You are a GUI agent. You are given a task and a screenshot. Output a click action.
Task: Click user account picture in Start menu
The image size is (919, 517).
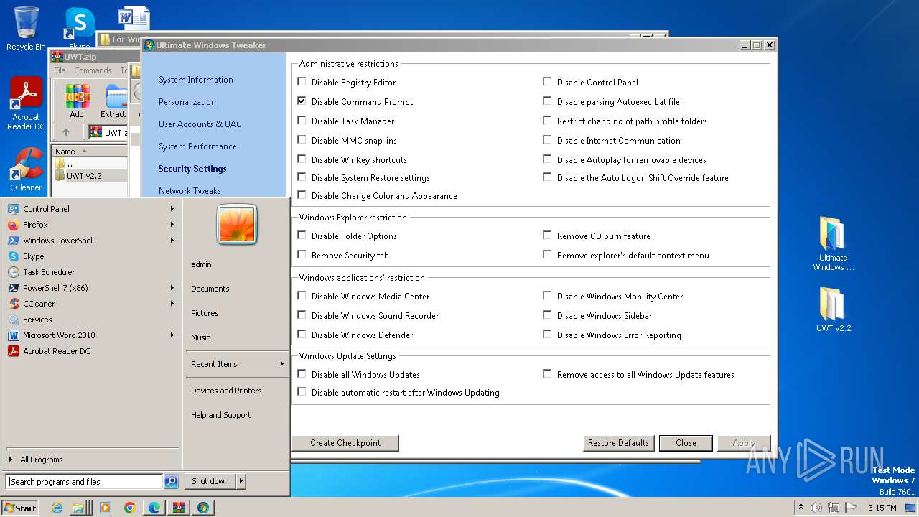click(x=237, y=223)
